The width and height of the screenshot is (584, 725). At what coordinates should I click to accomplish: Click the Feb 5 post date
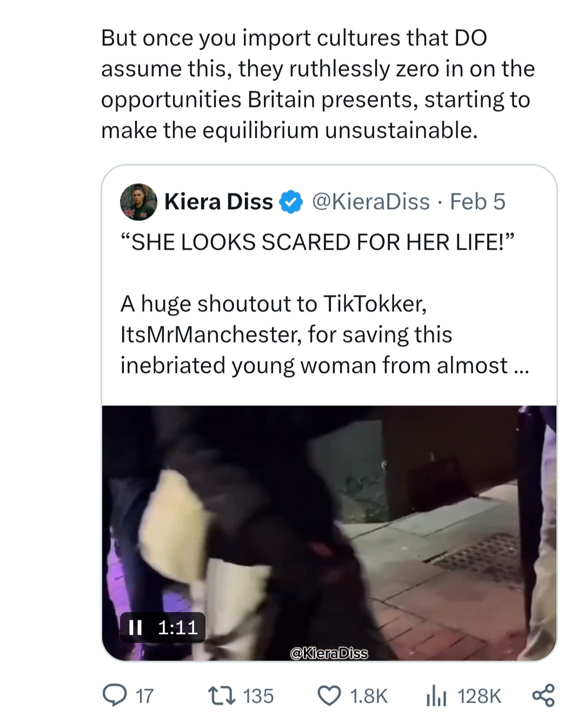pyautogui.click(x=477, y=202)
